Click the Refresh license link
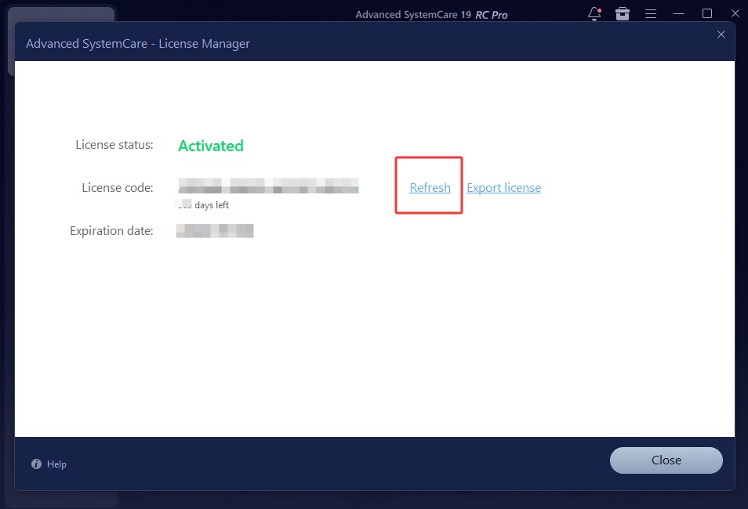The image size is (748, 509). pyautogui.click(x=430, y=188)
